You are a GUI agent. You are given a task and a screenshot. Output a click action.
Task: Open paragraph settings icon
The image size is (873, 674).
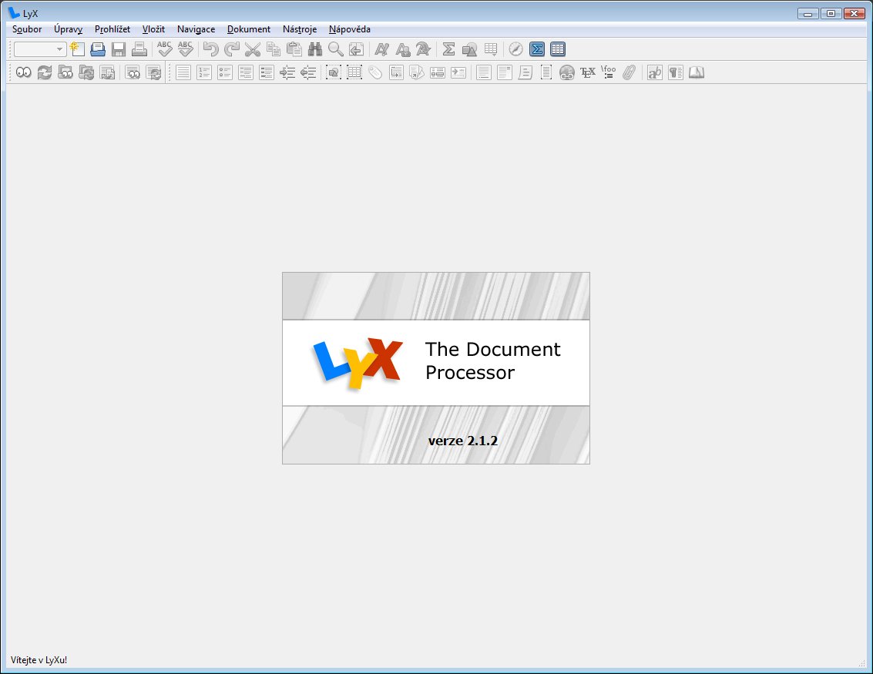tap(675, 72)
